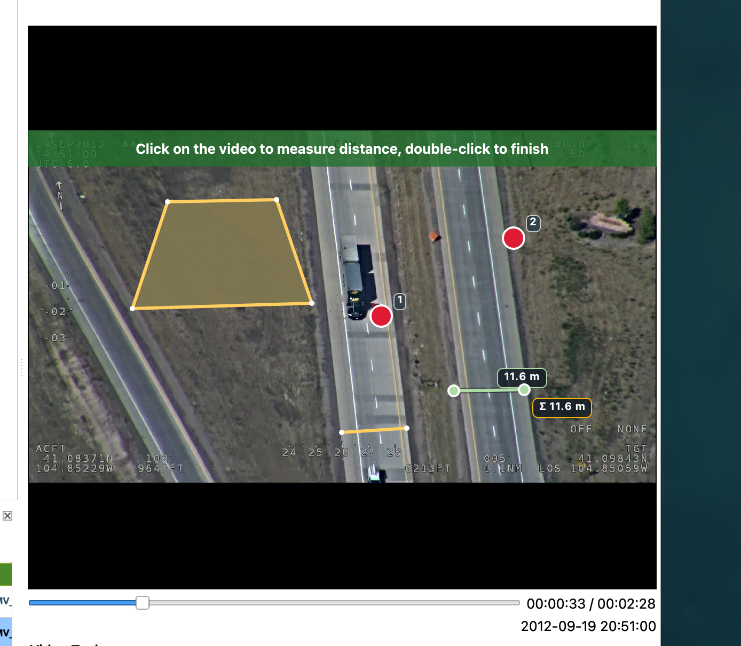Click the 00:00:33 / 00:02:28 playback time
Screen dimensions: 741x646
pos(591,604)
